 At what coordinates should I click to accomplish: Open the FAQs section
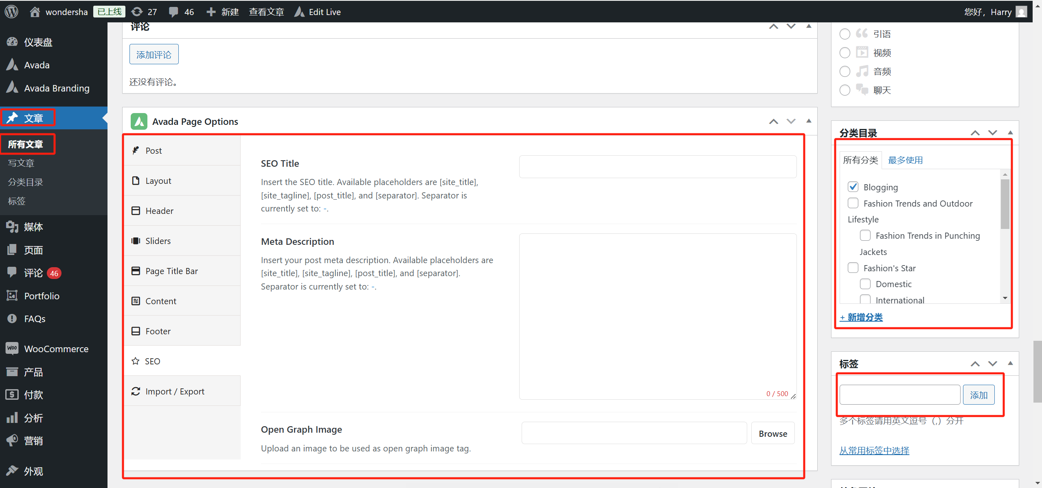tap(34, 318)
